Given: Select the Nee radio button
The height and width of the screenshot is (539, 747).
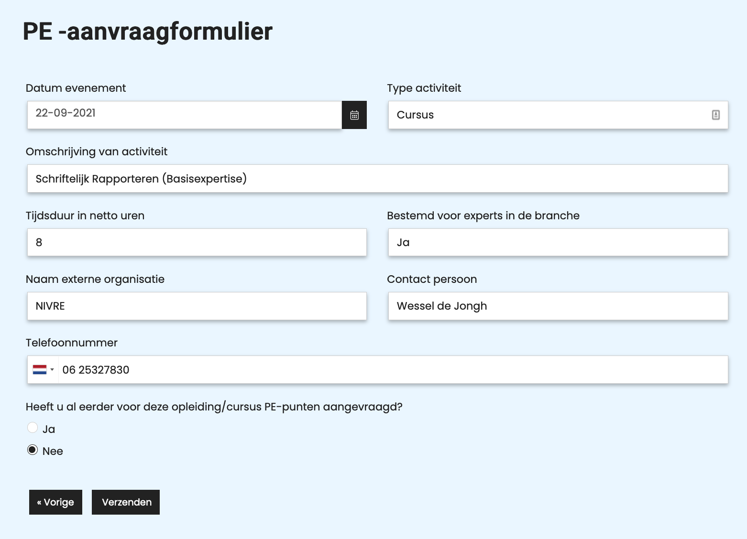Looking at the screenshot, I should [32, 449].
